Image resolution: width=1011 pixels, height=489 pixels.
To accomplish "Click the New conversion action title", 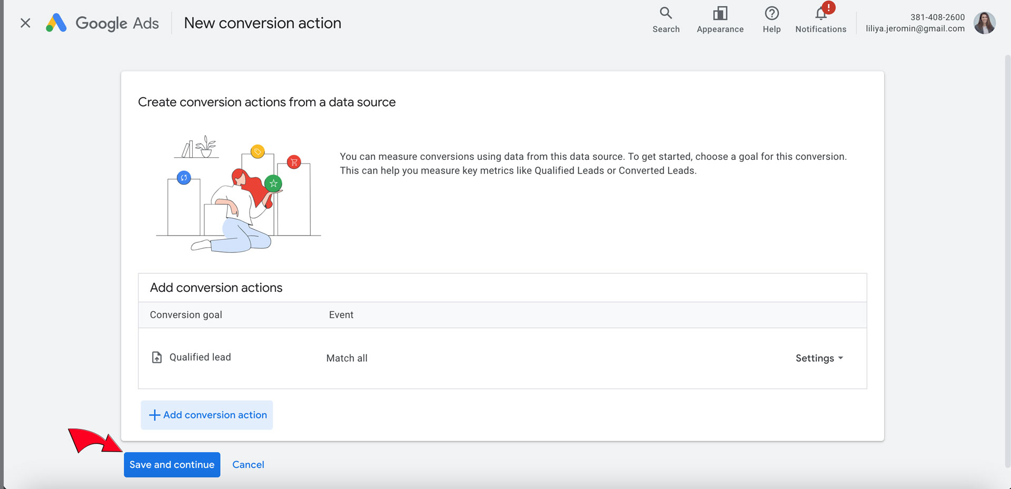I will click(263, 23).
